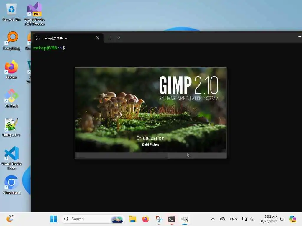
Task: Open File Explorer from the taskbar
Action: [x=132, y=219]
